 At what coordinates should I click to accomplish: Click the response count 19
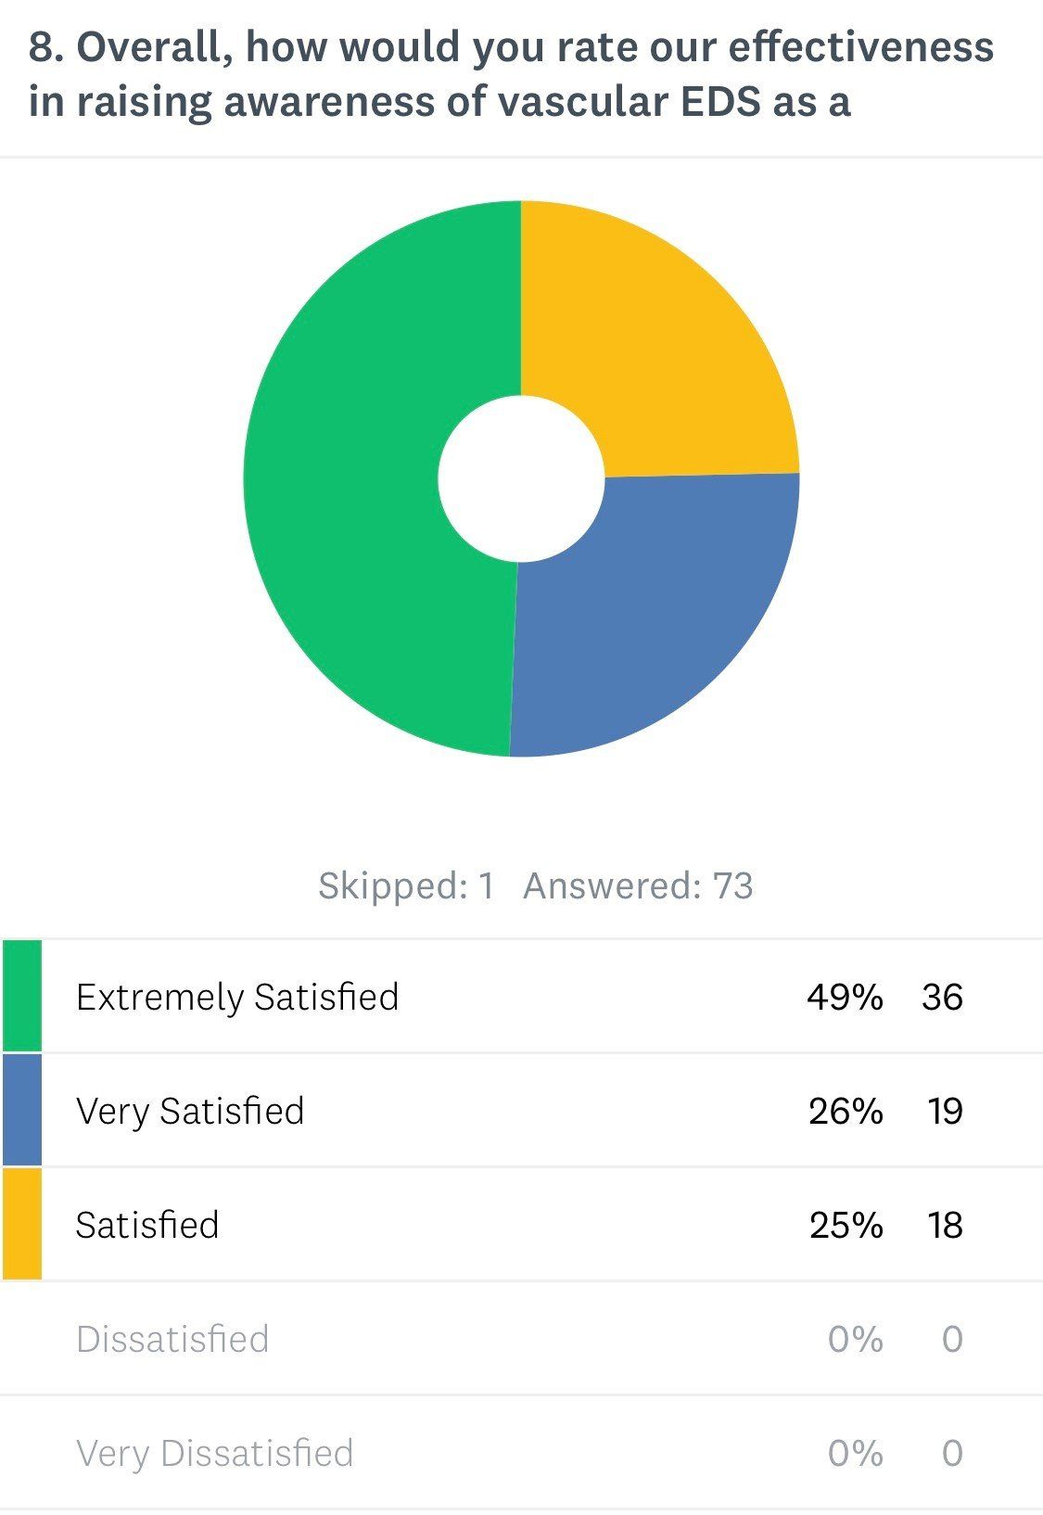[x=945, y=1111]
